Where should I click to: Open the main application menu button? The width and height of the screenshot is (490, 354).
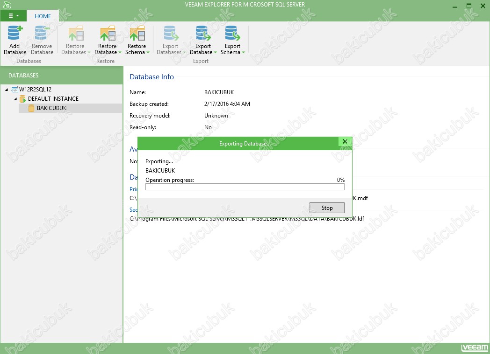pyautogui.click(x=13, y=16)
